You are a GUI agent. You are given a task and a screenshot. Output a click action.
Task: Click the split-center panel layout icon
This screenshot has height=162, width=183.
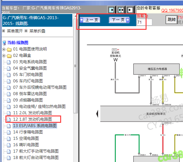[121, 10]
